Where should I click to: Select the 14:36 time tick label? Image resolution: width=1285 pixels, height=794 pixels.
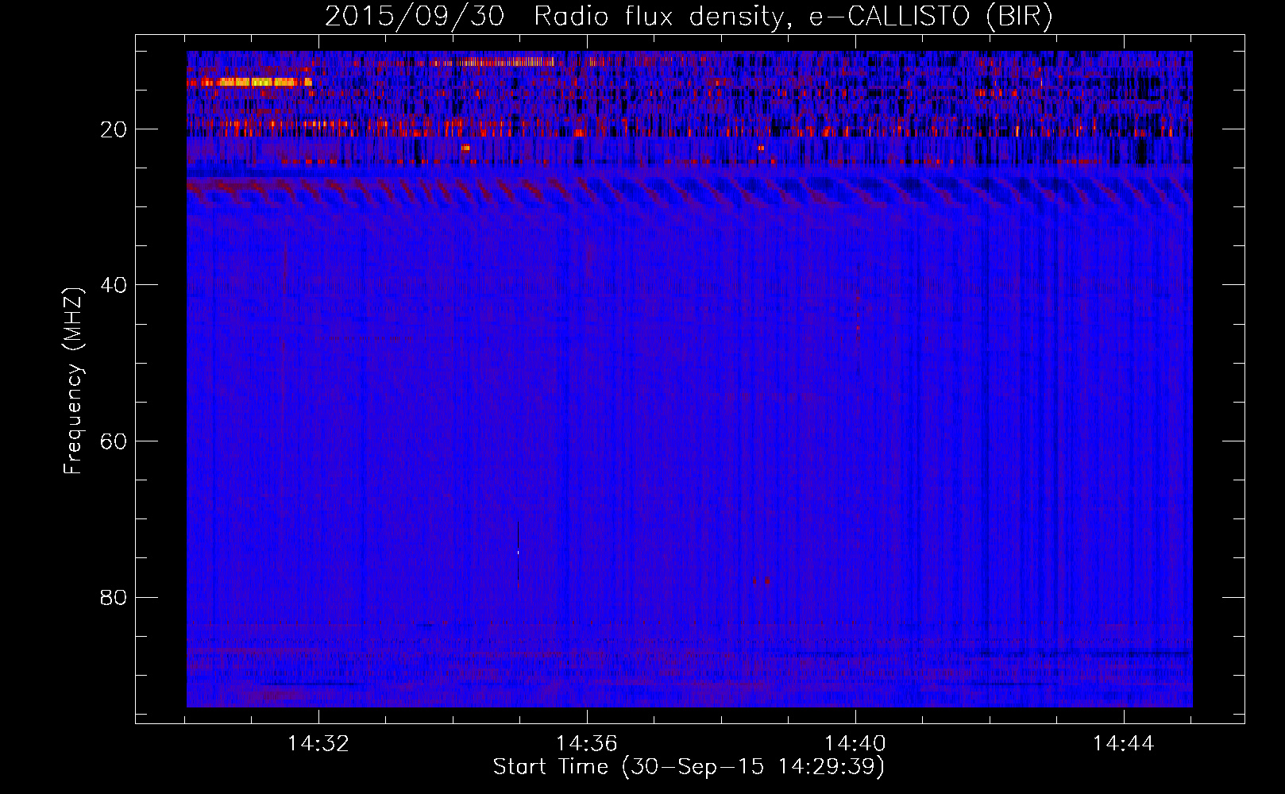586,744
